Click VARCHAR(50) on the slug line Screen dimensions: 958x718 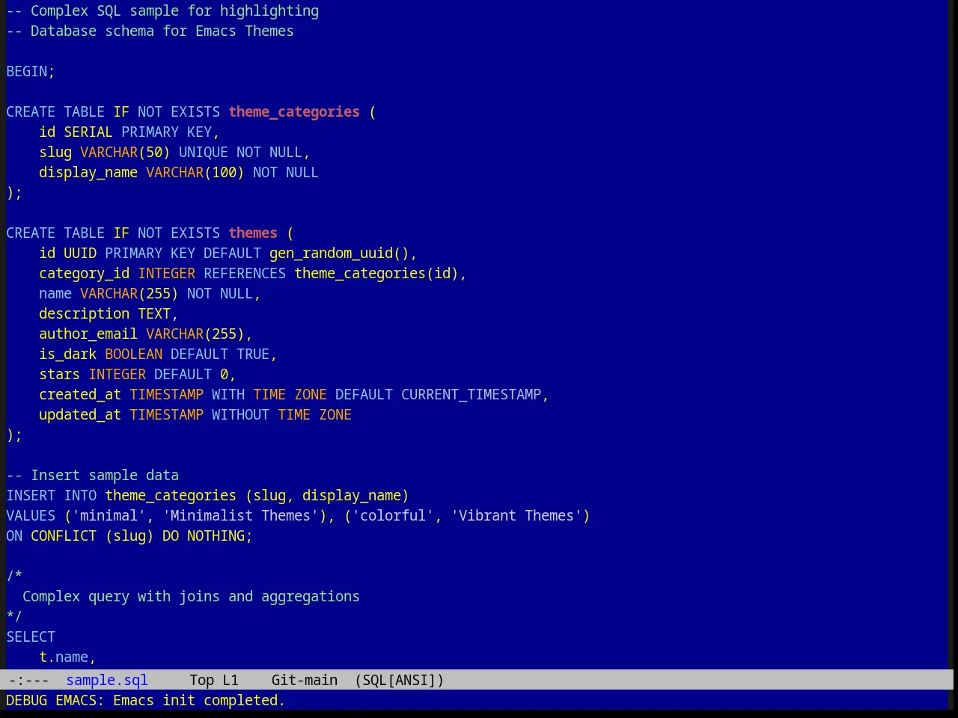point(126,152)
